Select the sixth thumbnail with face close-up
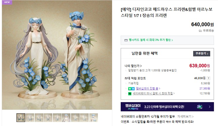218x126 pixels. point(66,118)
